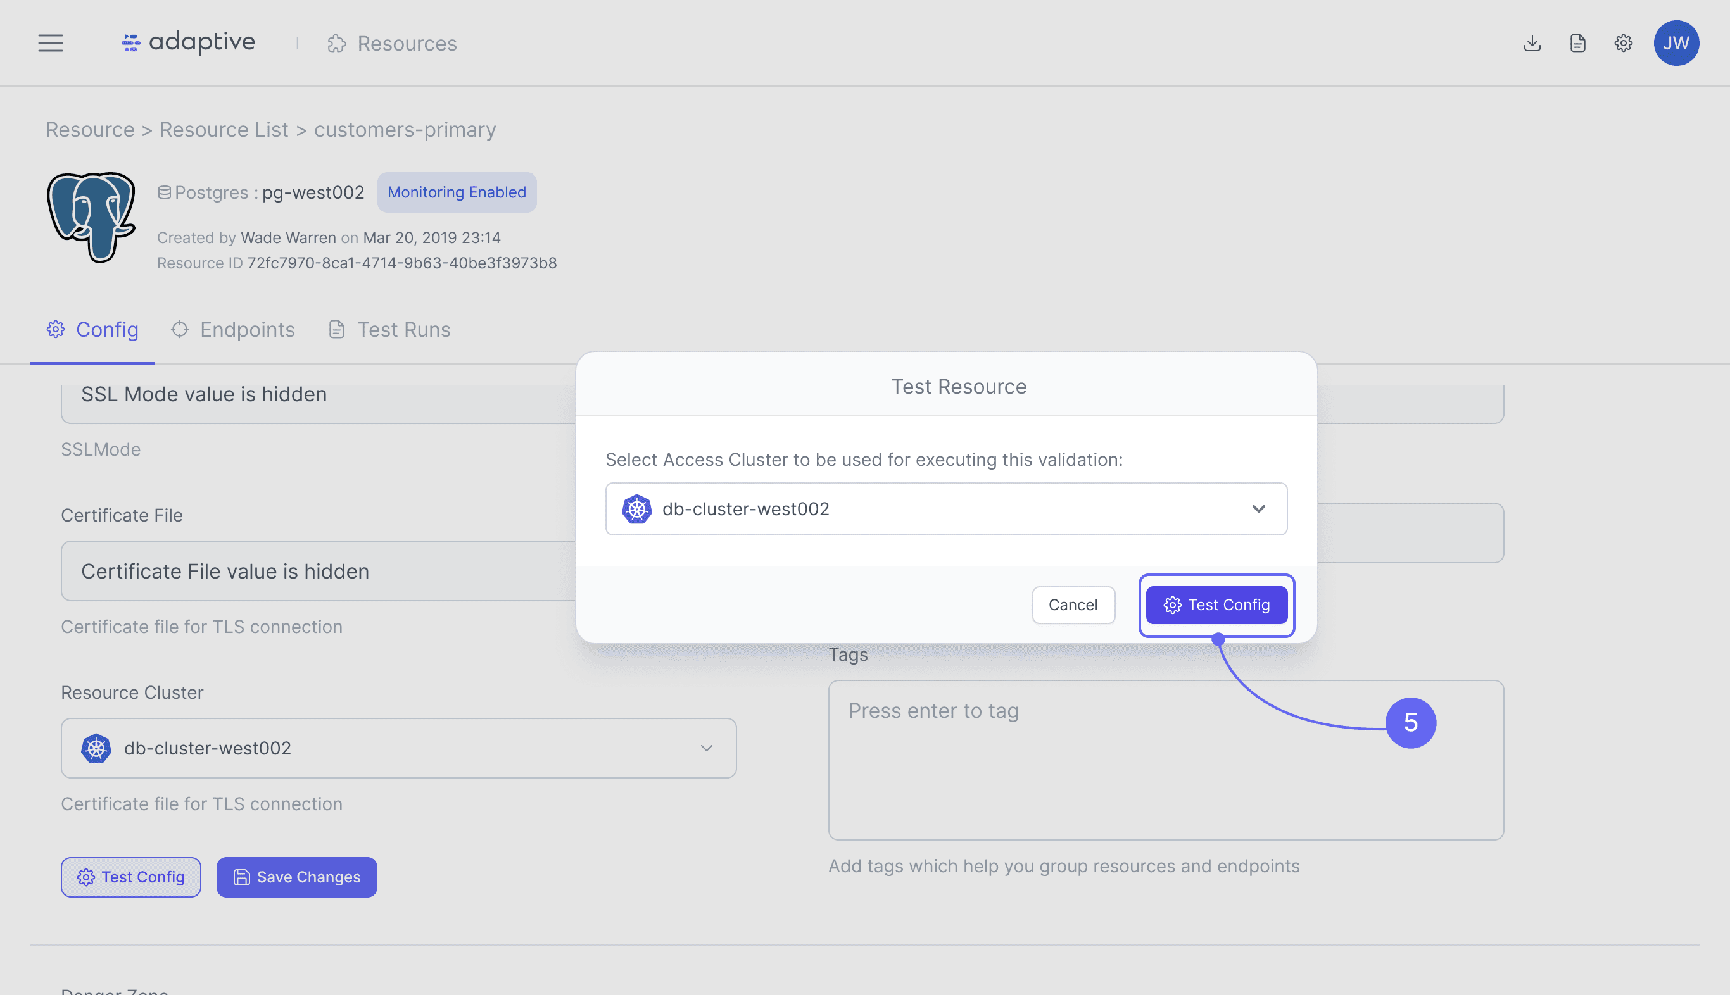The height and width of the screenshot is (995, 1730).
Task: Click the Wade Warren creator name
Action: point(289,237)
